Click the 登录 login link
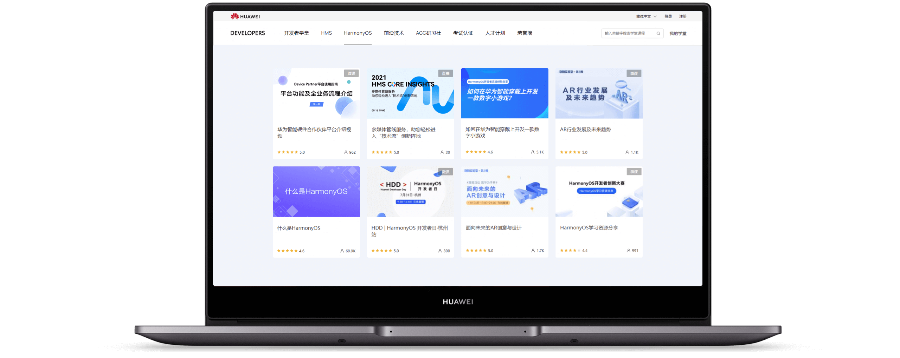Image resolution: width=900 pixels, height=358 pixels. pos(668,16)
